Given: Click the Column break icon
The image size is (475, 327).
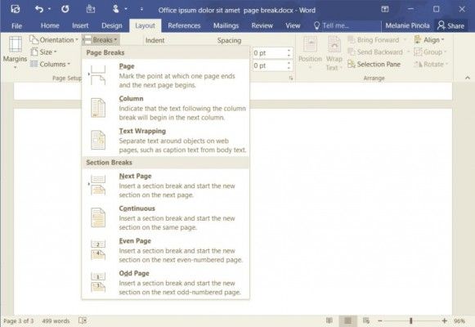Looking at the screenshot, I should pos(98,108).
